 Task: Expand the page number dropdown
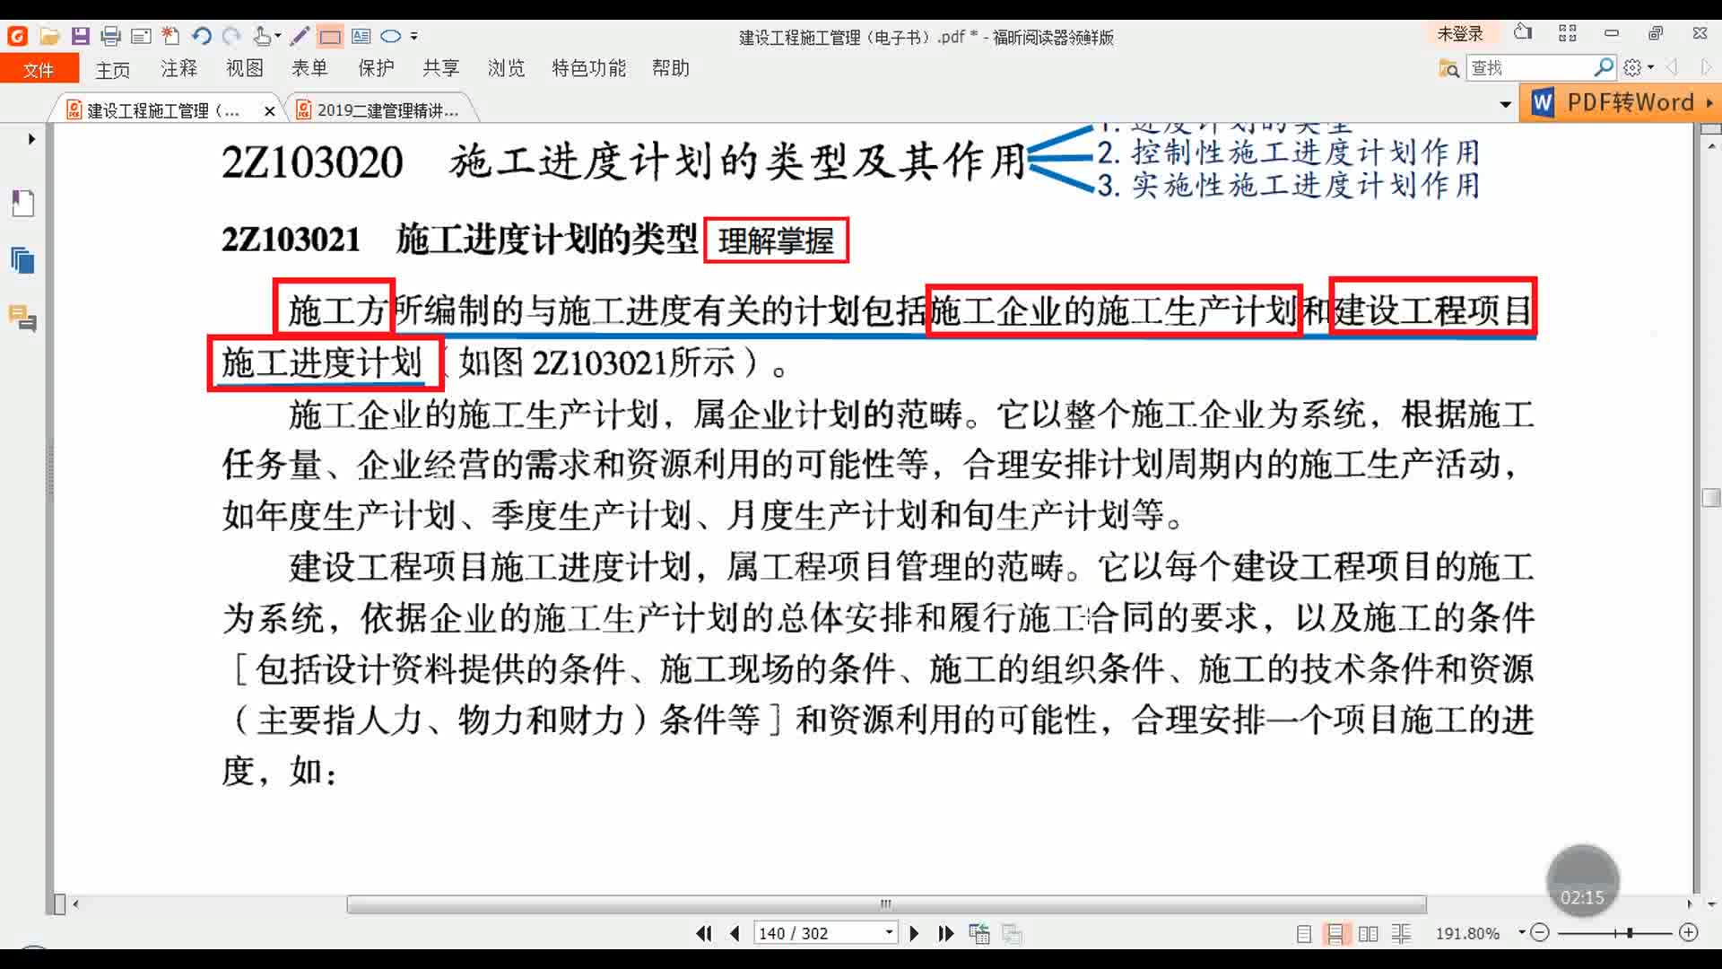pyautogui.click(x=889, y=932)
